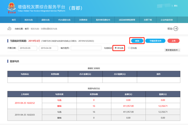Click the black 12,358.71 tax cell
The width and height of the screenshot is (188, 125).
point(163,112)
